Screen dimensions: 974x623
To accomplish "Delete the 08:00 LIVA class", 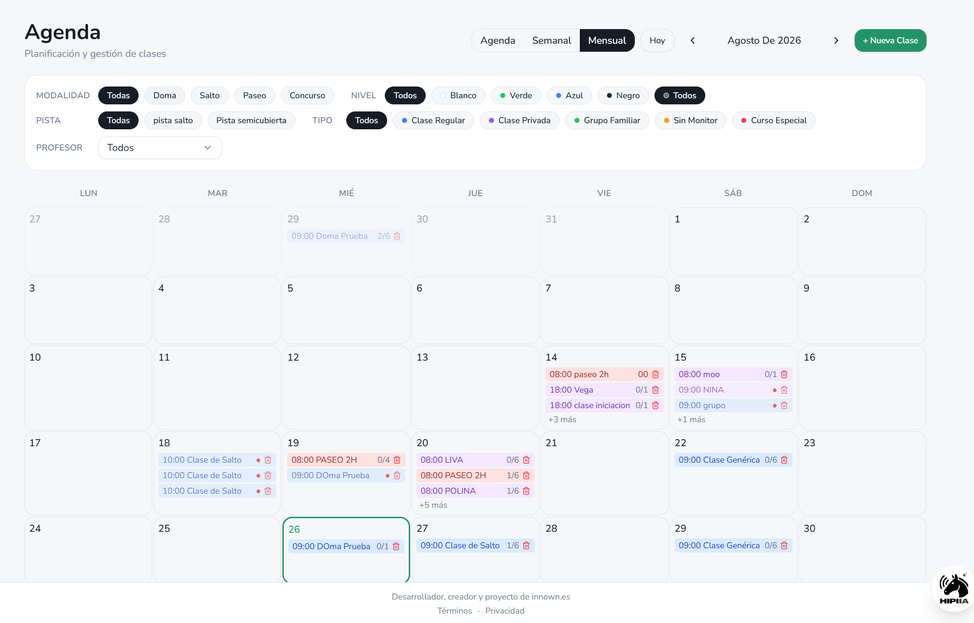I will (526, 460).
